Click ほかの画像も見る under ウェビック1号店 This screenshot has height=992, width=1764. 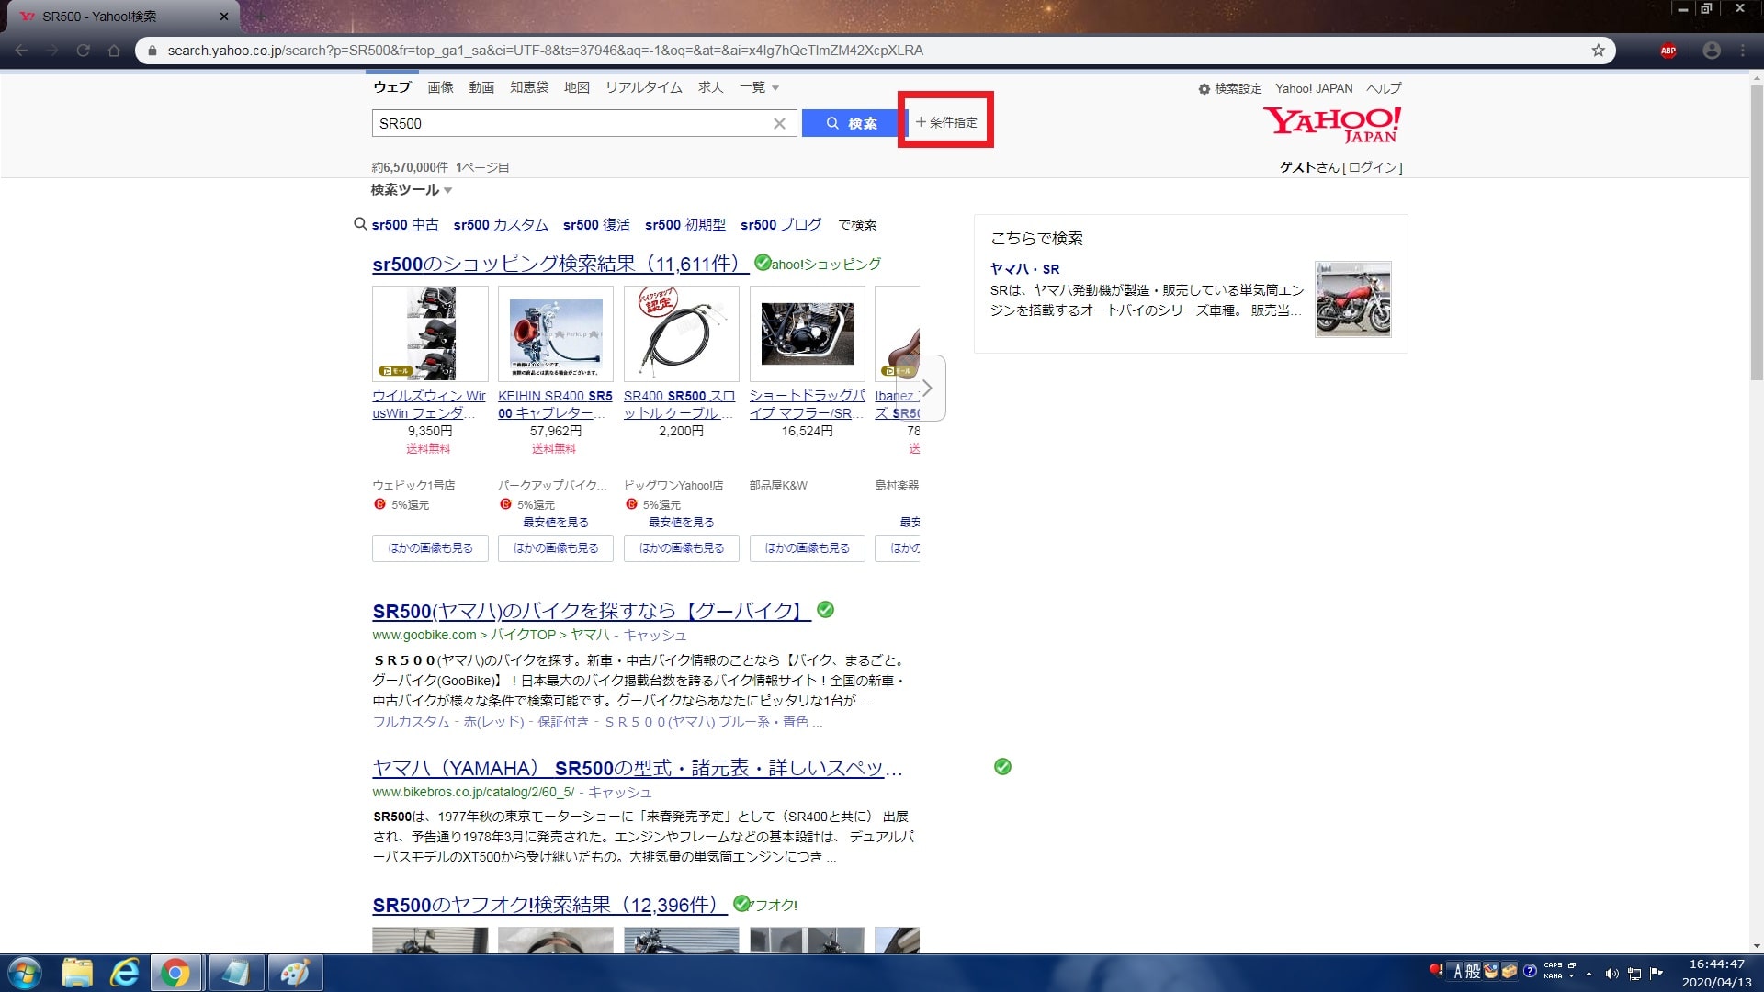[x=430, y=548]
